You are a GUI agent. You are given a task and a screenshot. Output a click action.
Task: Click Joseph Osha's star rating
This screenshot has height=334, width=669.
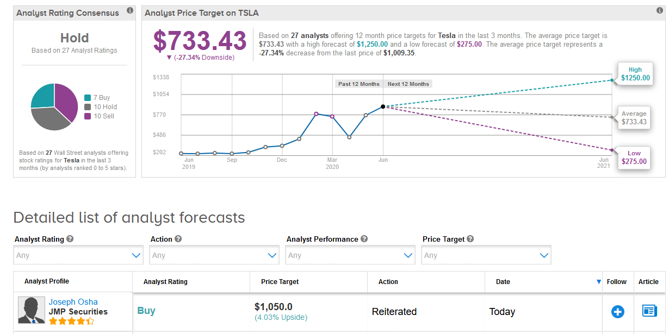click(x=71, y=322)
